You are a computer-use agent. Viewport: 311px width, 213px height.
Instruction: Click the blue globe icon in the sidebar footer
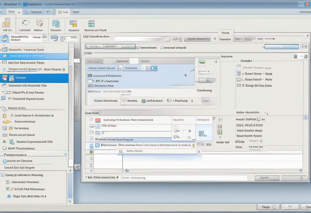[5, 161]
